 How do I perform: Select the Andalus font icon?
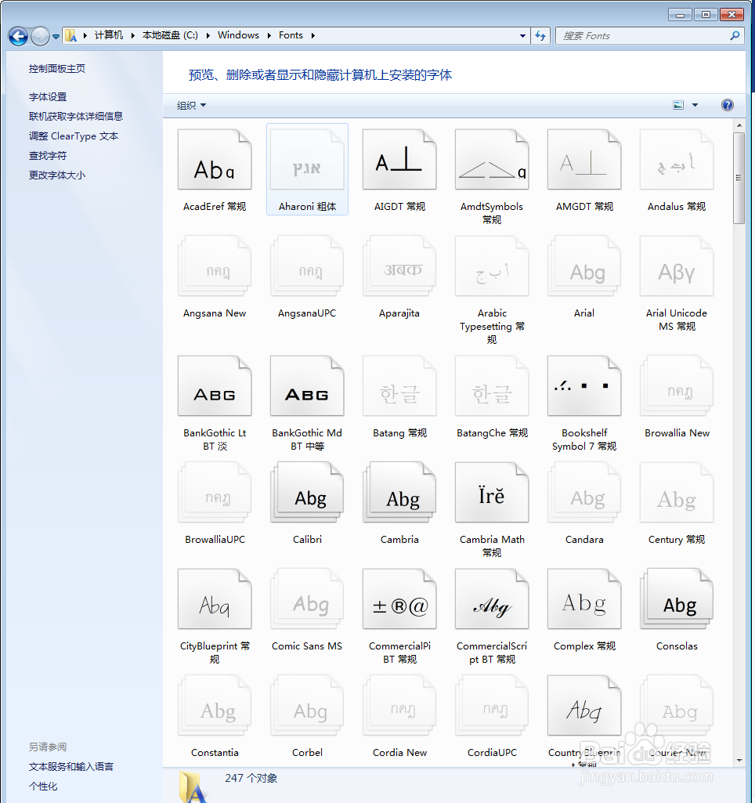(677, 160)
